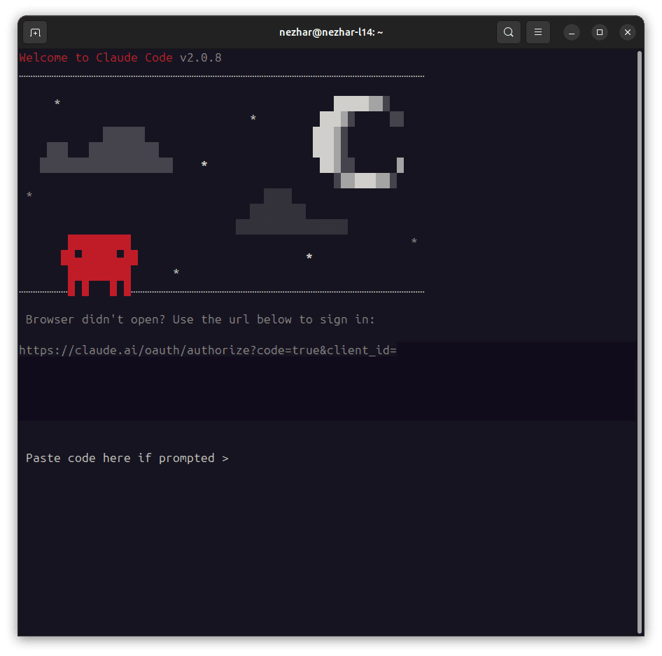The width and height of the screenshot is (662, 656).
Task: Click the left gray pixel cloud
Action: [106, 150]
